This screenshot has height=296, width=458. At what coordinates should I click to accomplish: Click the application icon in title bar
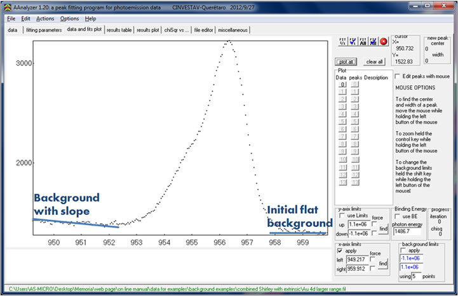click(x=4, y=5)
